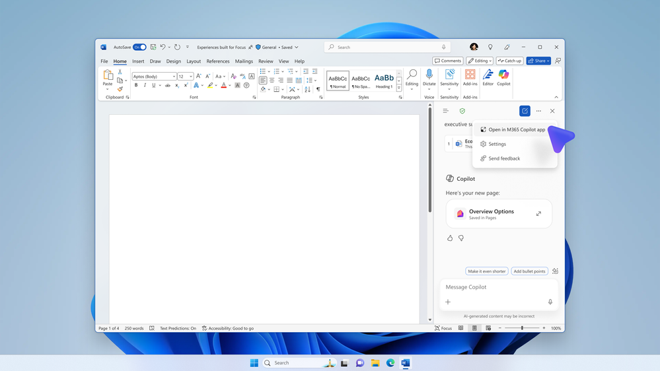This screenshot has width=660, height=371.
Task: Enable Focus mode in status bar
Action: click(x=443, y=328)
